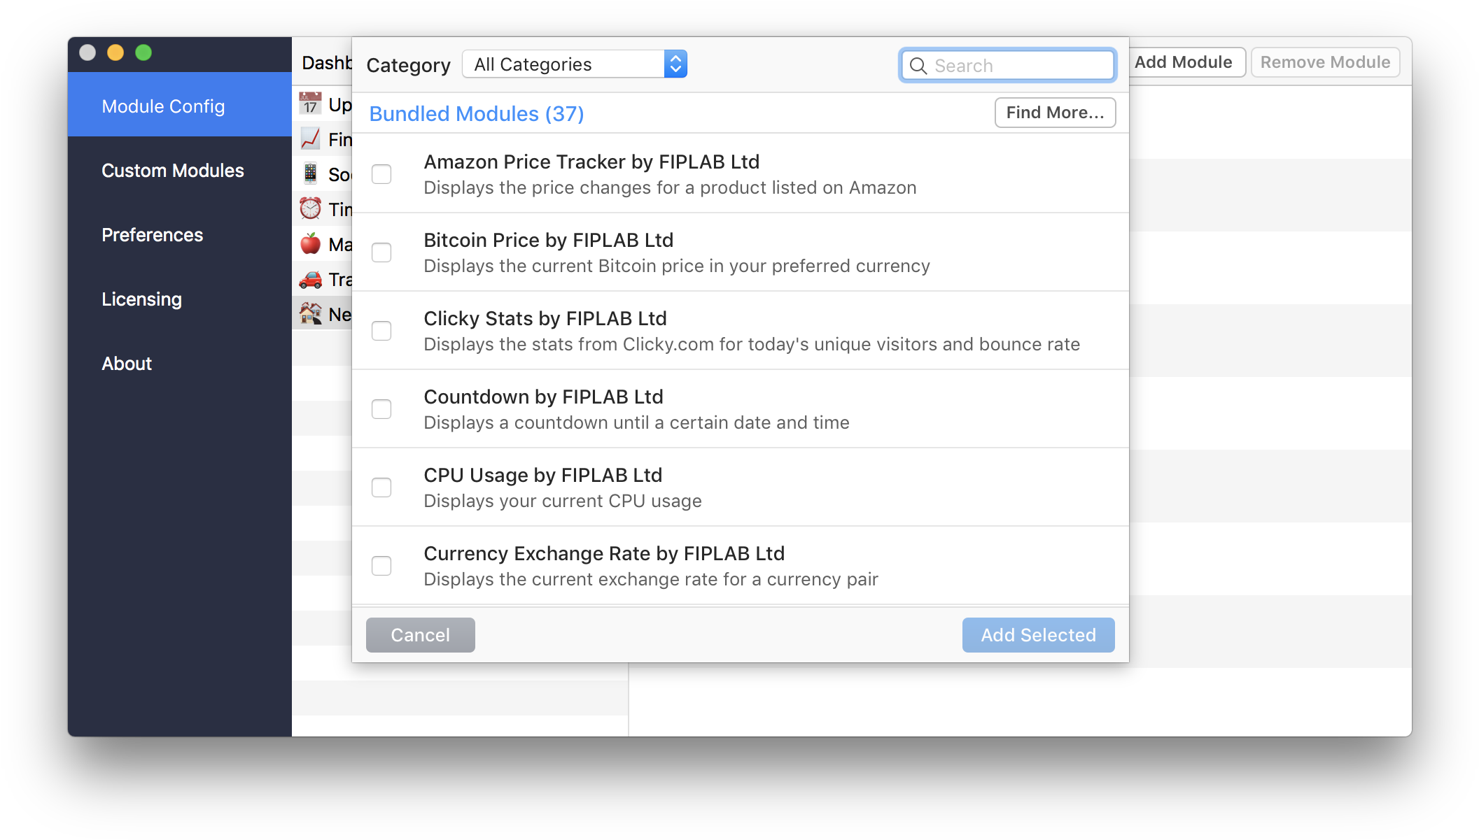Viewport: 1479px width, 840px height.
Task: Click the alarm clock icon in the module list
Action: pyautogui.click(x=310, y=208)
